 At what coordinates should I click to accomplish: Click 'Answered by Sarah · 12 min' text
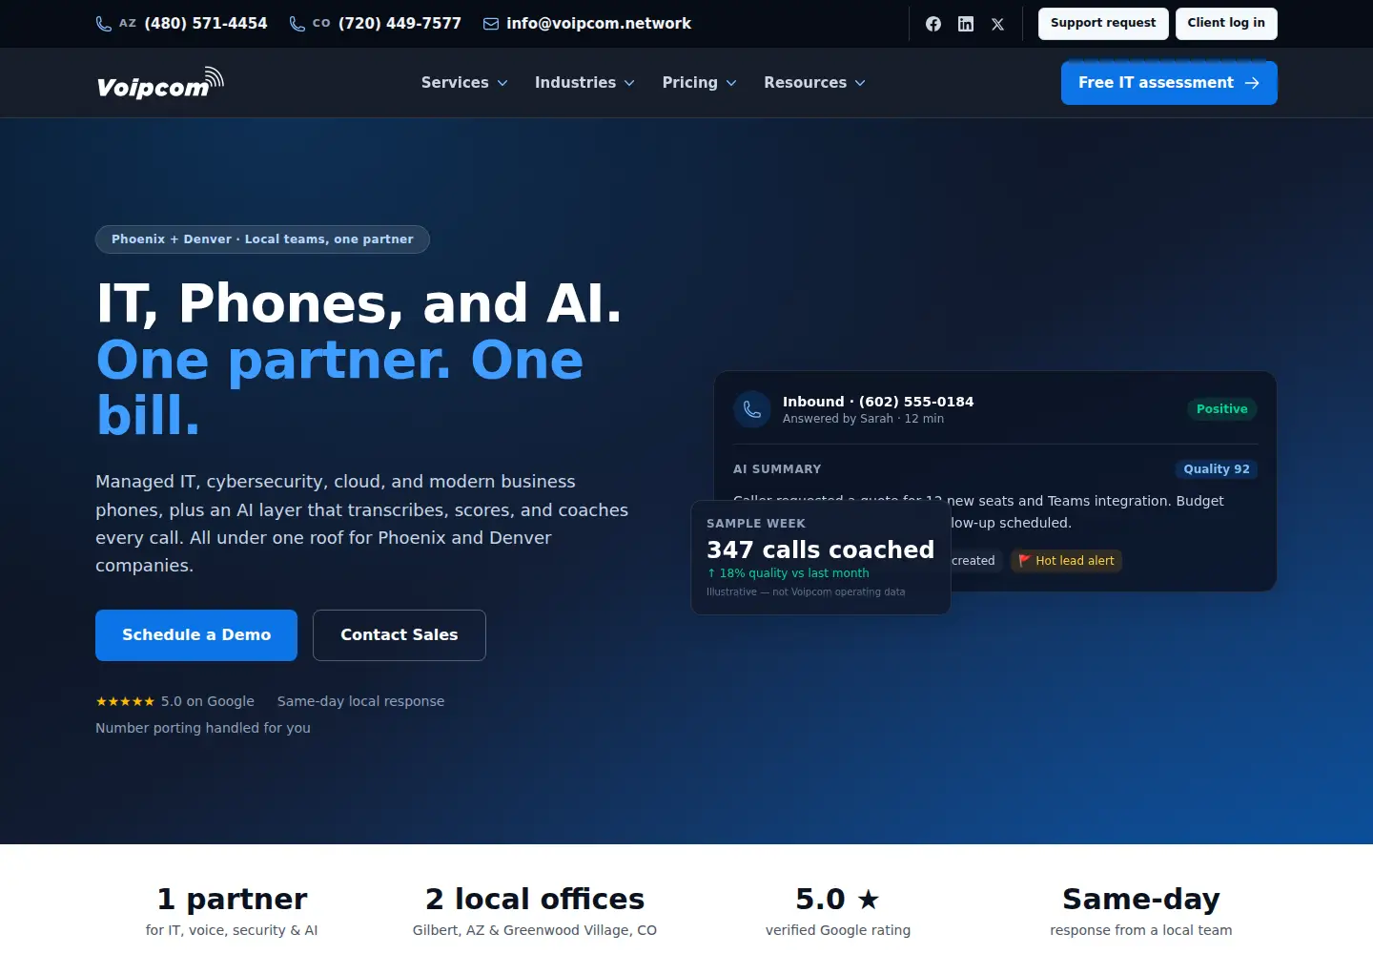(863, 419)
